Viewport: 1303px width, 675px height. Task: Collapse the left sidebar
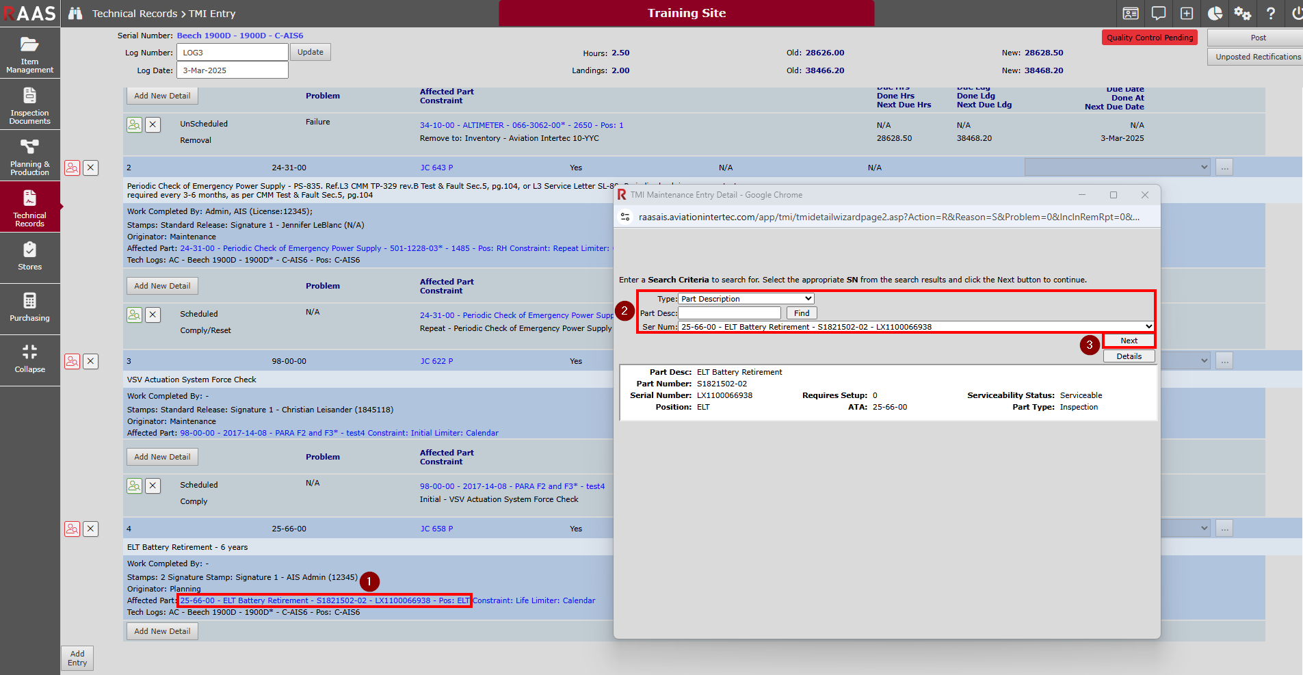point(29,359)
